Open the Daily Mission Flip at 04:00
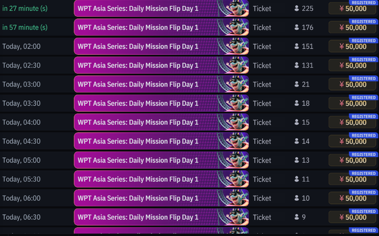Screen dimensions: 379x236 (x=161, y=122)
